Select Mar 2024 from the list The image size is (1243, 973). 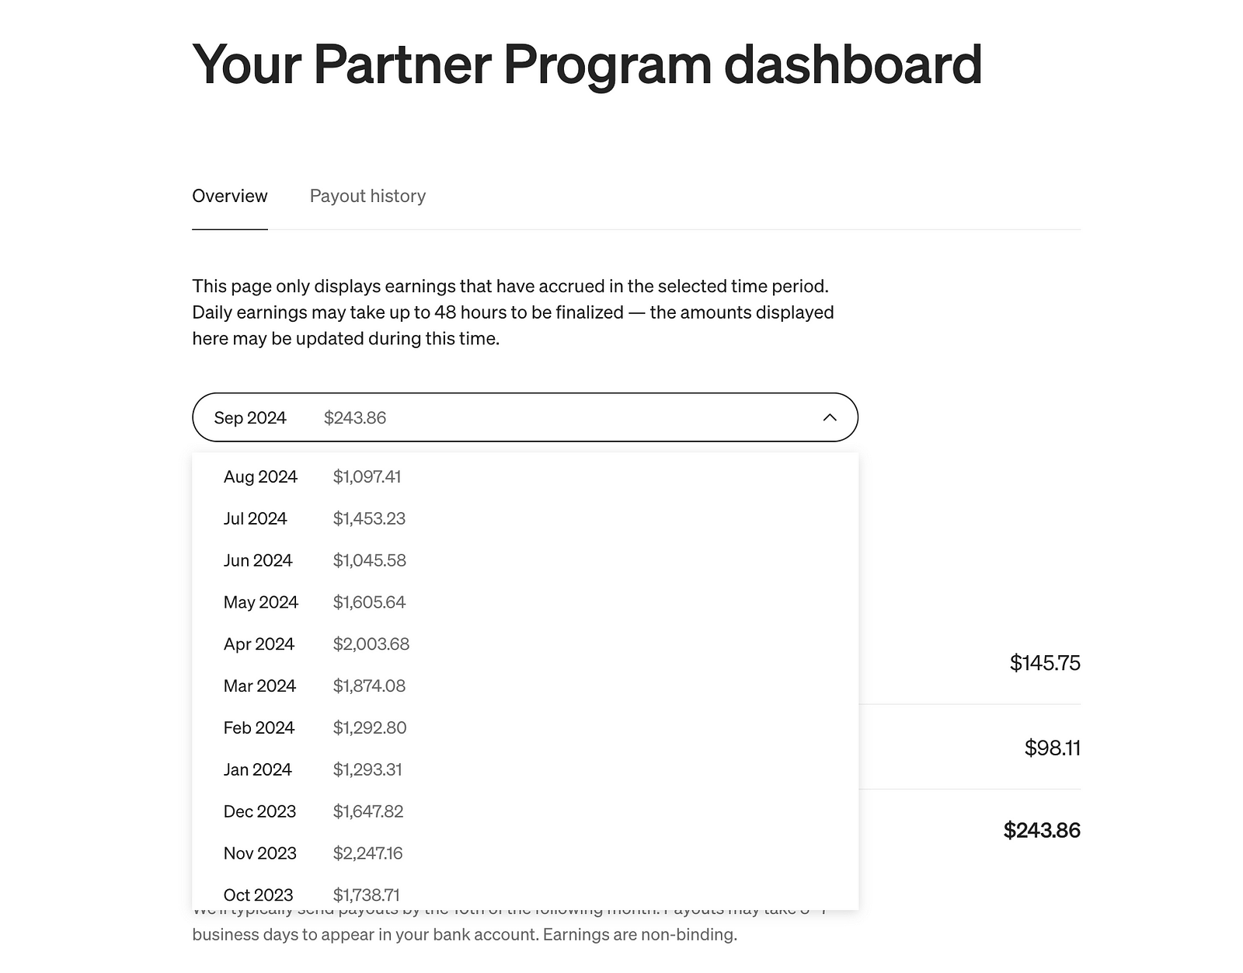[x=311, y=685]
